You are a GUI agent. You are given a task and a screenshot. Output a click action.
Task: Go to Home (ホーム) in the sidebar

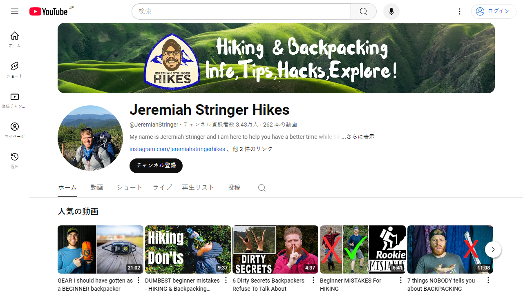pyautogui.click(x=15, y=40)
